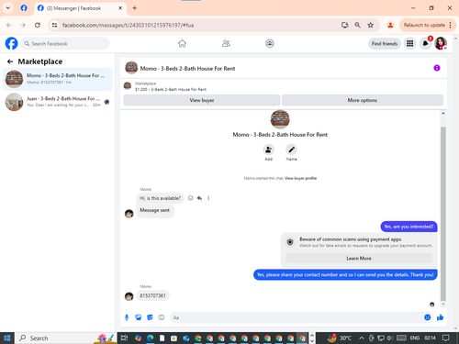Open the Facebook menu grid icon
459x344 pixels.
point(409,43)
